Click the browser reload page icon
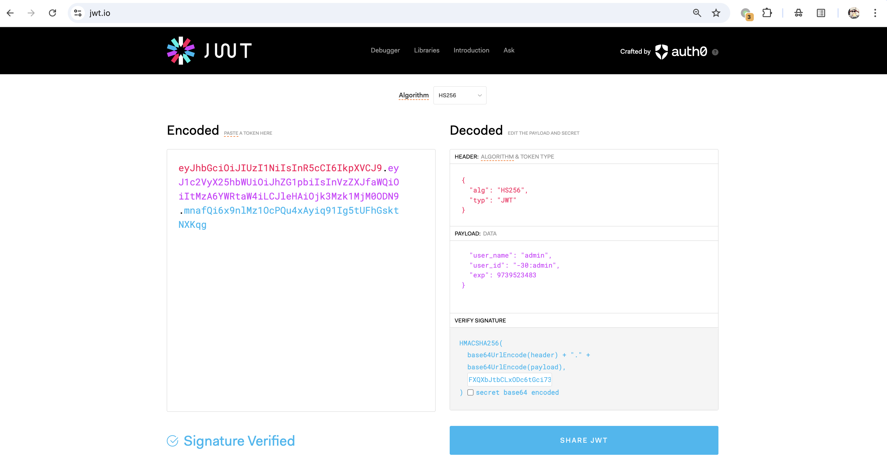 click(52, 13)
